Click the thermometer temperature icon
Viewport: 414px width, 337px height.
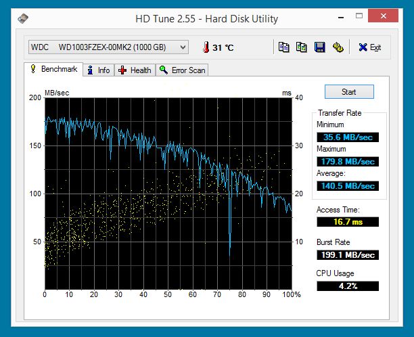[x=205, y=47]
